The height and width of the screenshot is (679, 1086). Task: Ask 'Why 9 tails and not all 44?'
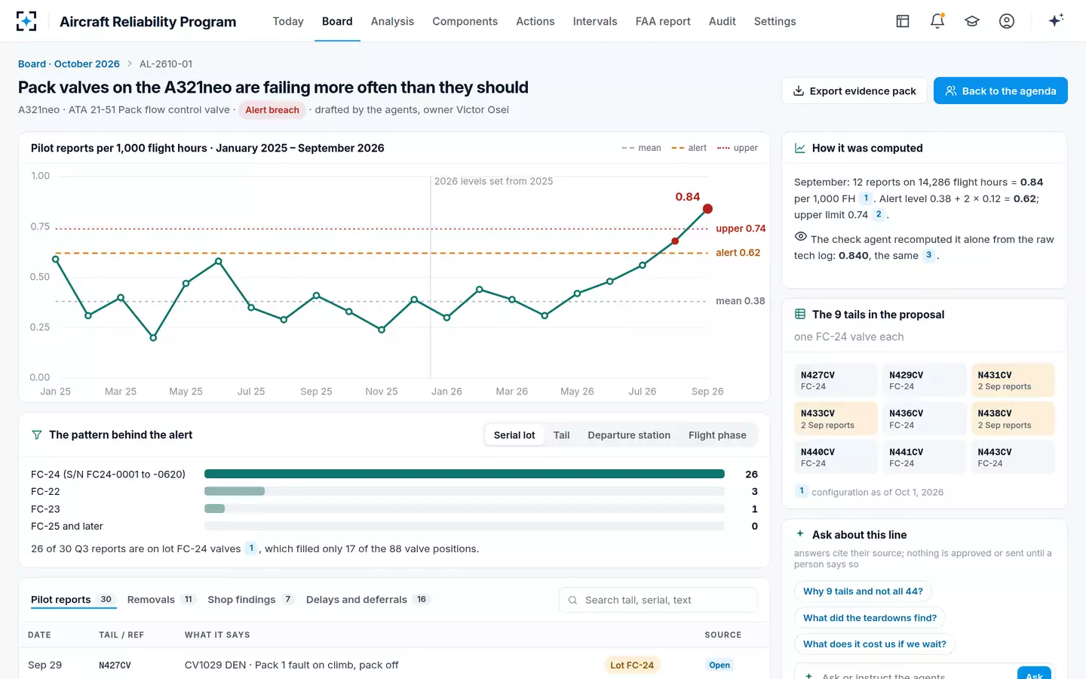coord(863,591)
